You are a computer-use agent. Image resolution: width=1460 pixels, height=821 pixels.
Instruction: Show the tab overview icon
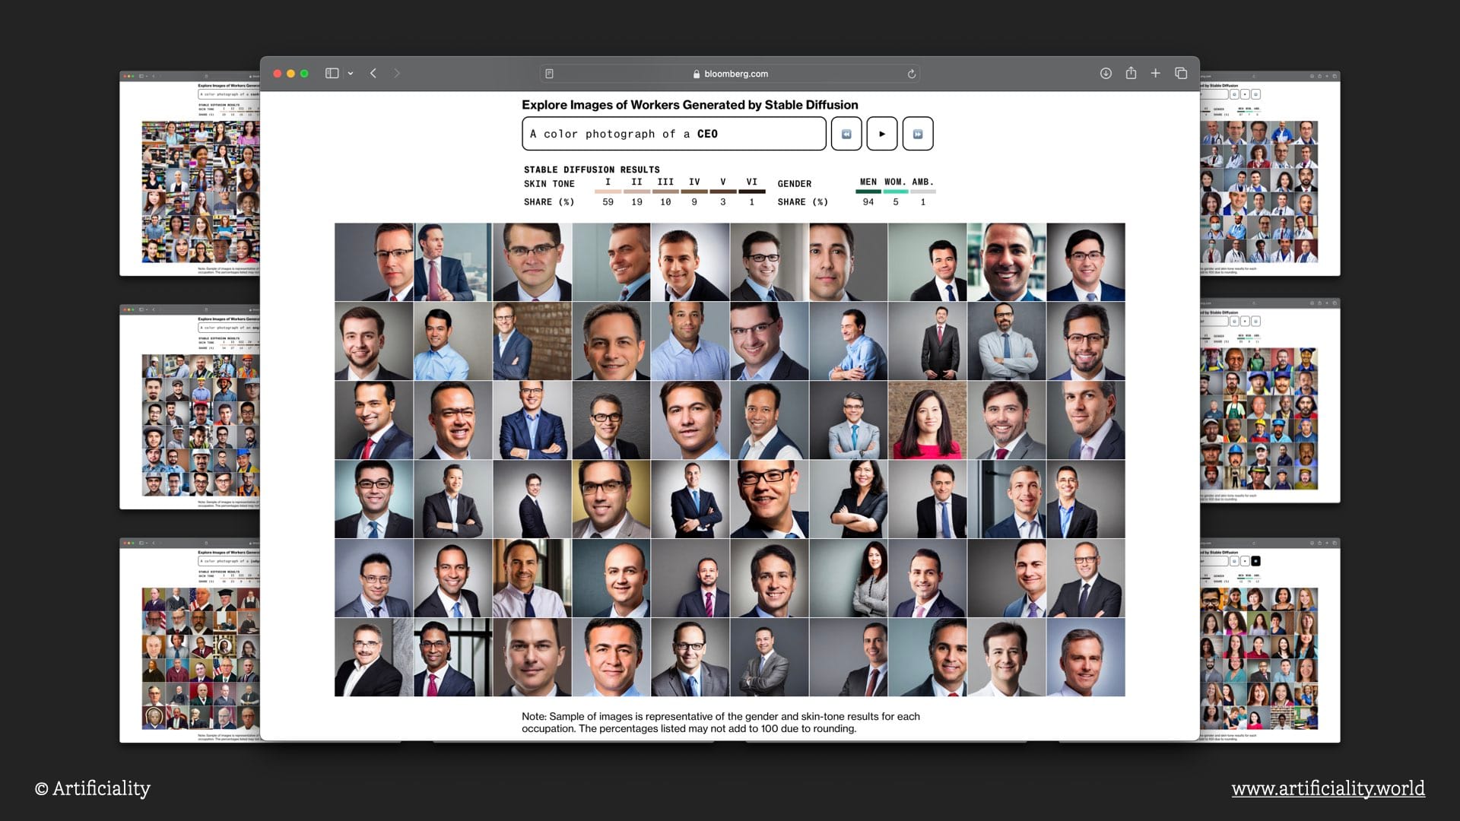pyautogui.click(x=1181, y=74)
